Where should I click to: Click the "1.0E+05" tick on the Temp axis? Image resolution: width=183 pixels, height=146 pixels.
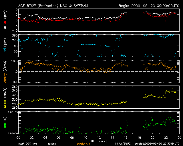pos(13,112)
